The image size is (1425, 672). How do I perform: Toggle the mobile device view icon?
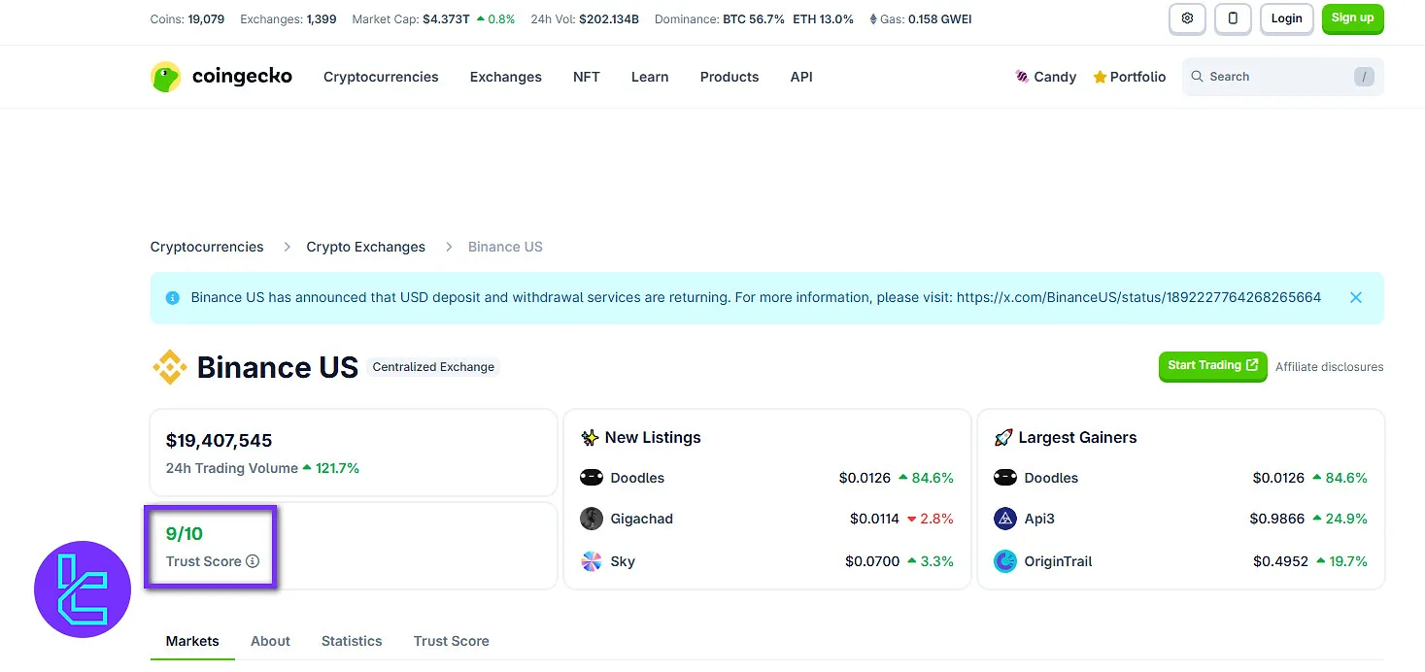pyautogui.click(x=1233, y=18)
